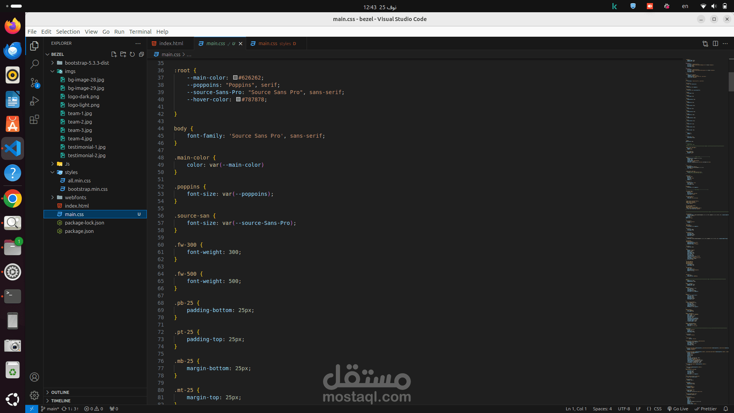The height and width of the screenshot is (413, 734).
Task: Expand the OUTLINE section
Action: [60, 392]
